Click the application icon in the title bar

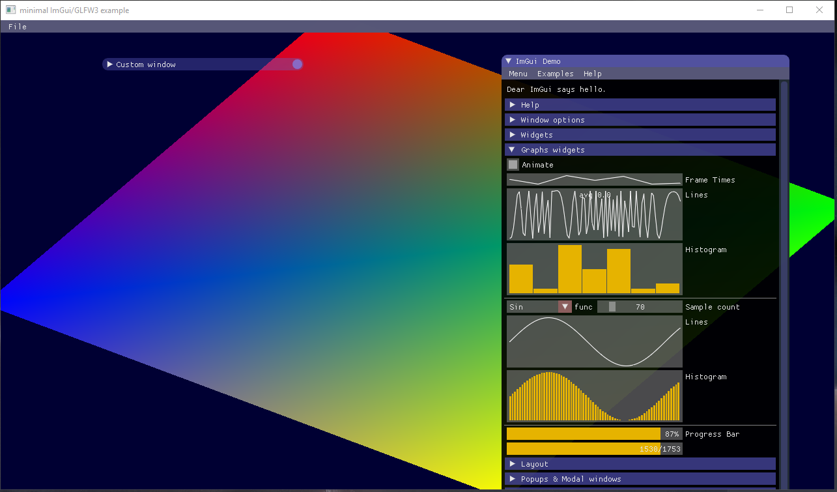coord(10,10)
